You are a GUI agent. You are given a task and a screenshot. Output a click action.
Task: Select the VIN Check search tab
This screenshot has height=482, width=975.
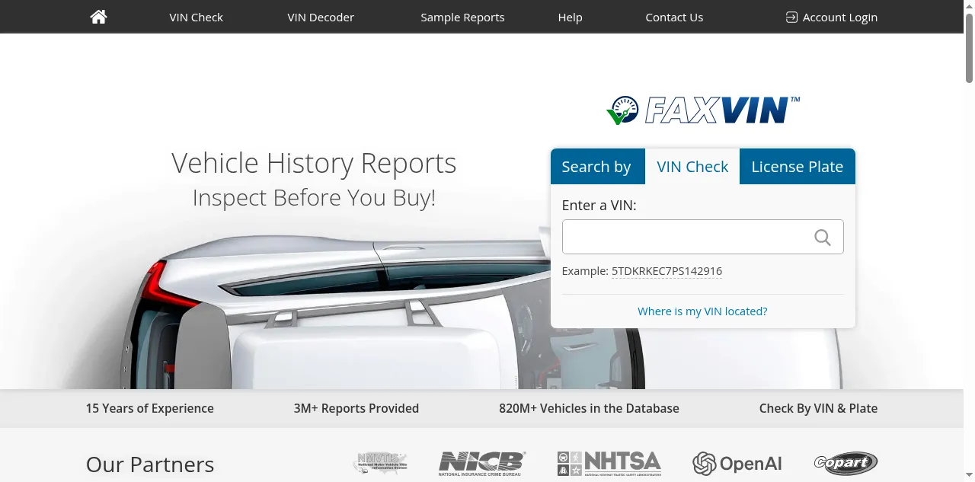point(692,166)
